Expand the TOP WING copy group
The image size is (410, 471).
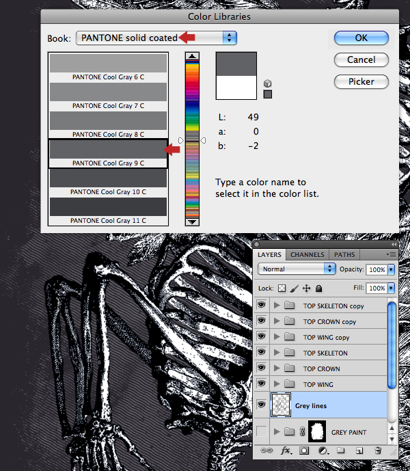[277, 337]
